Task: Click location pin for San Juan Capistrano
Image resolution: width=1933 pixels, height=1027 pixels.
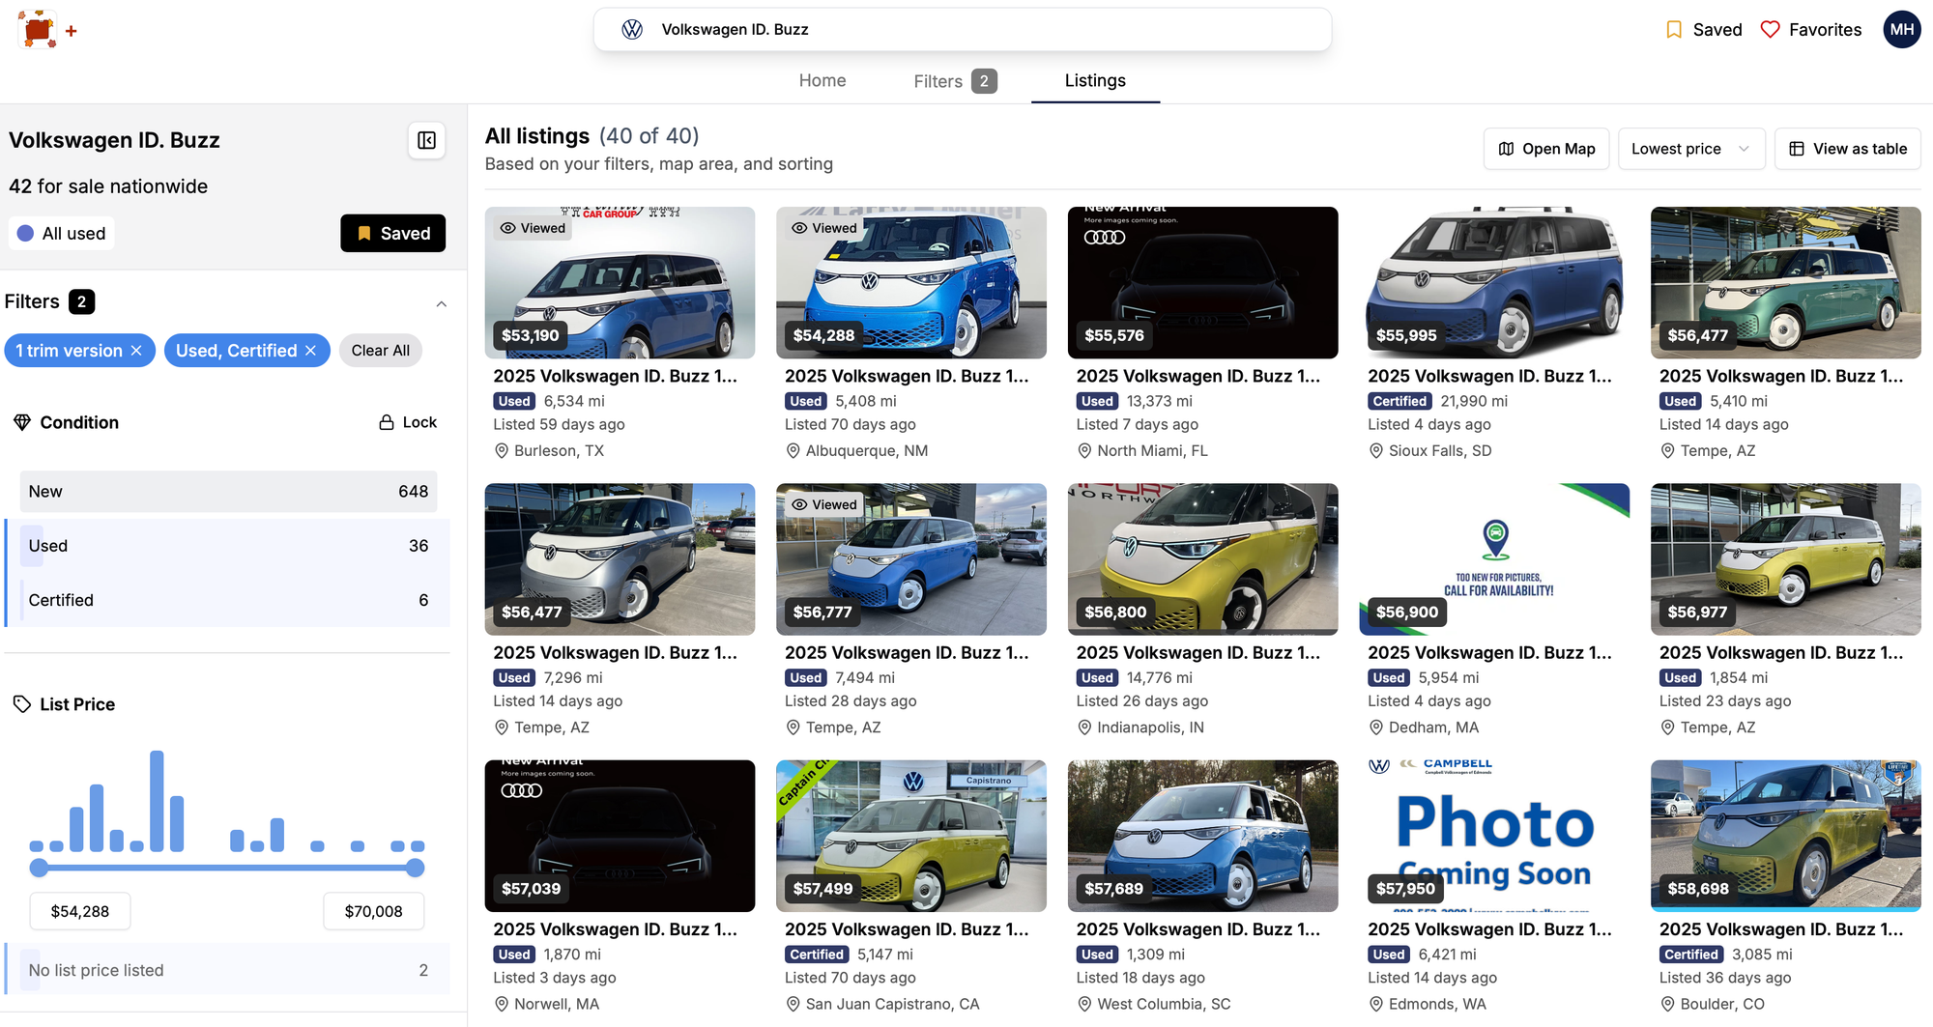Action: pos(793,1005)
